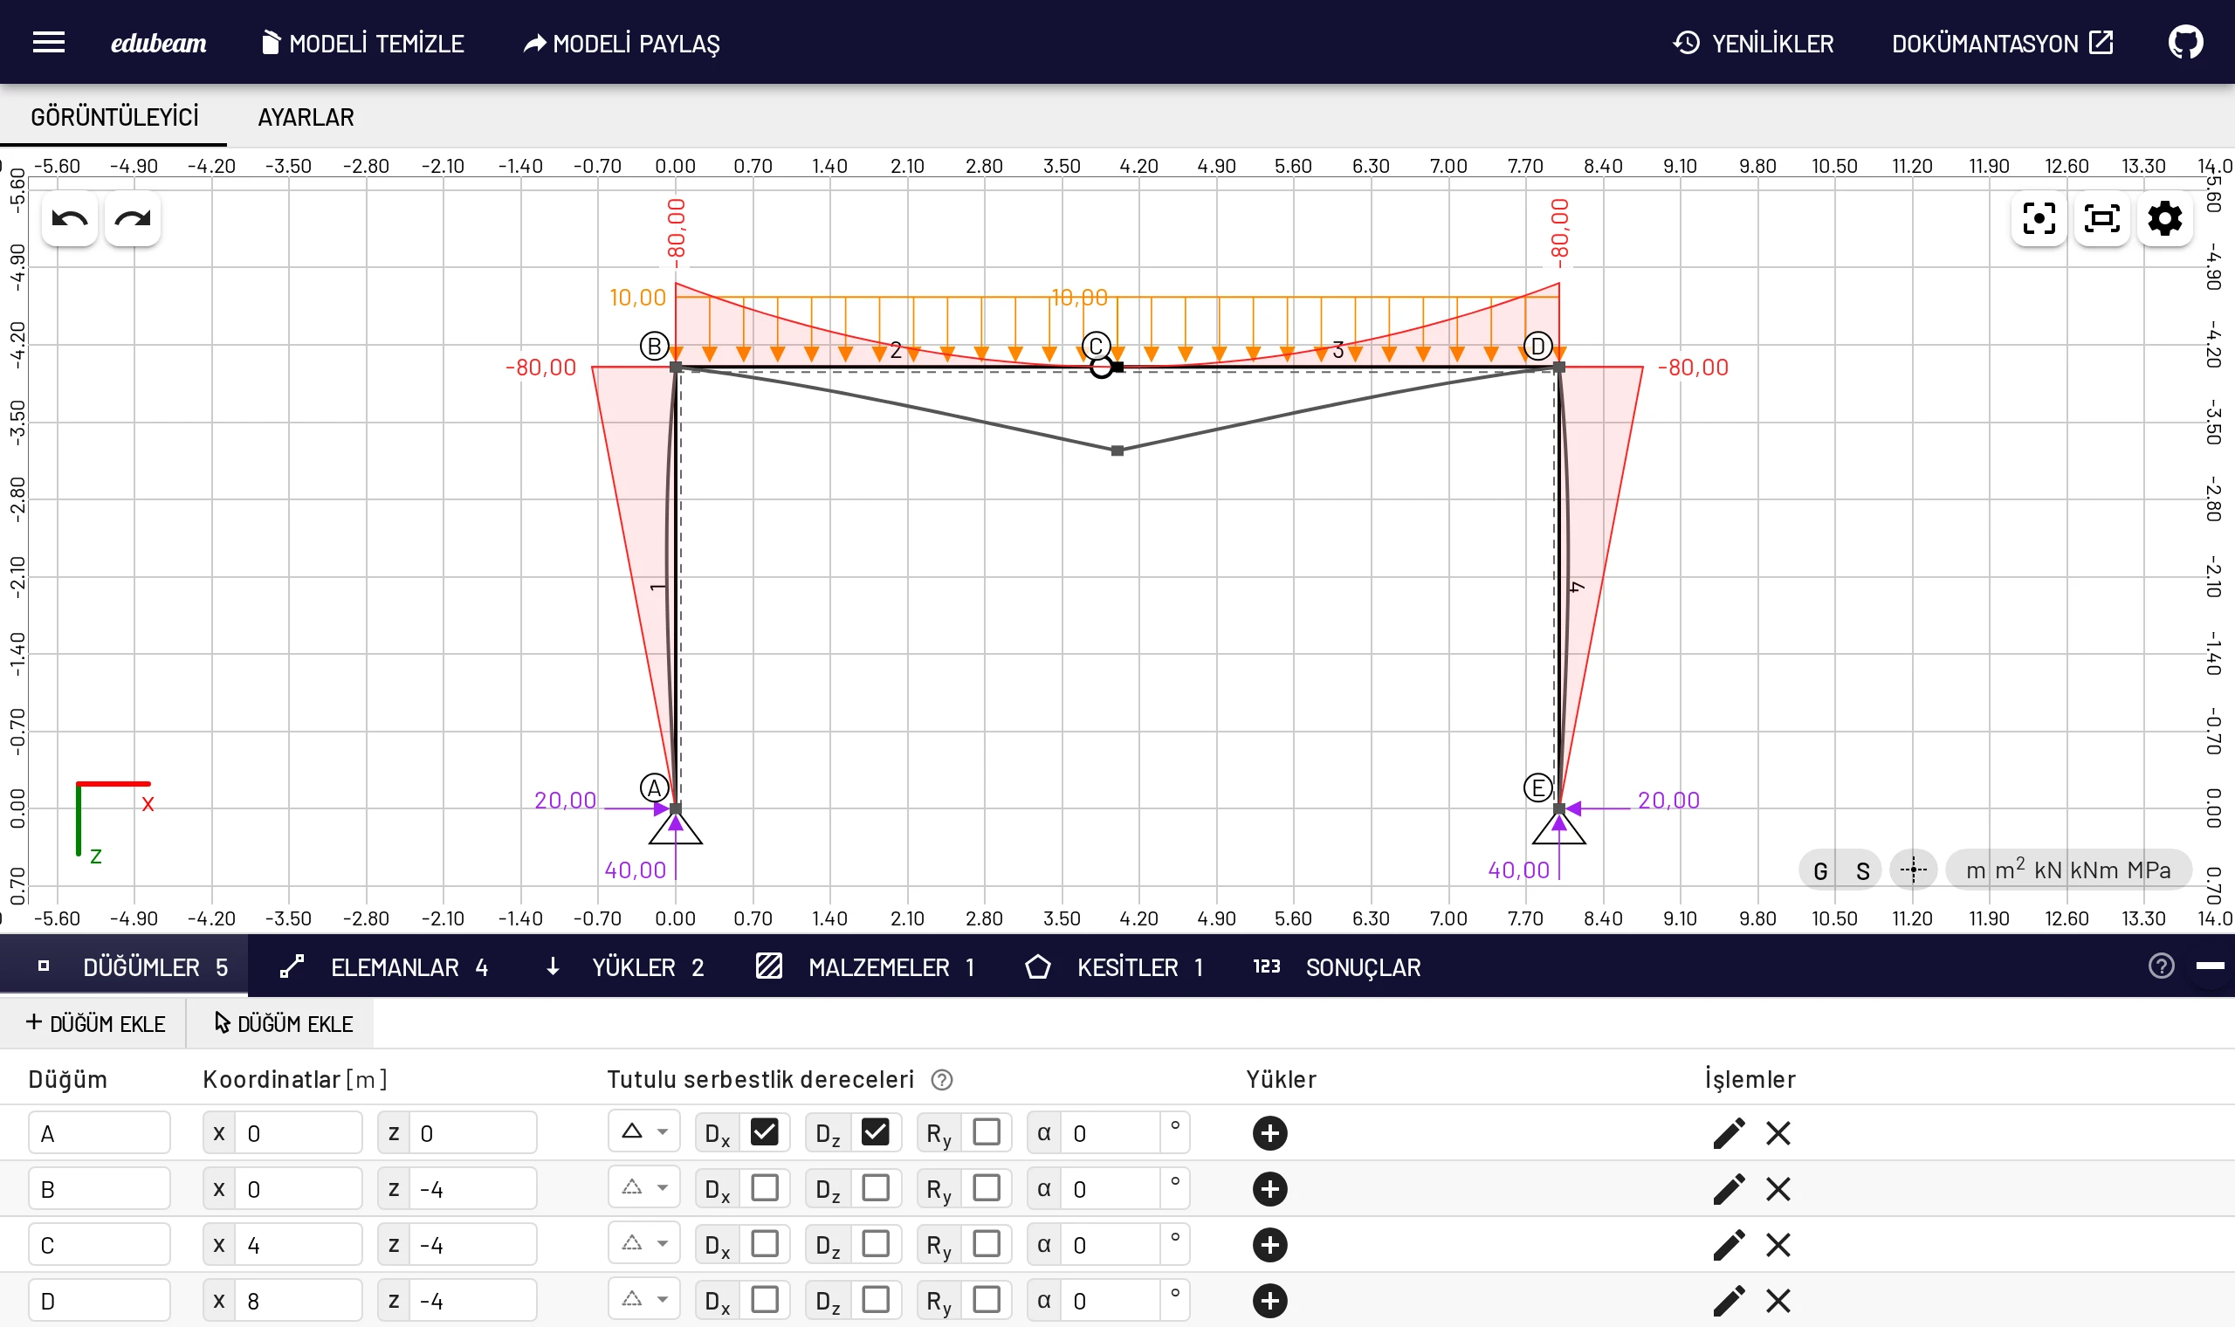
Task: Uncheck Dz for node A
Action: (874, 1132)
